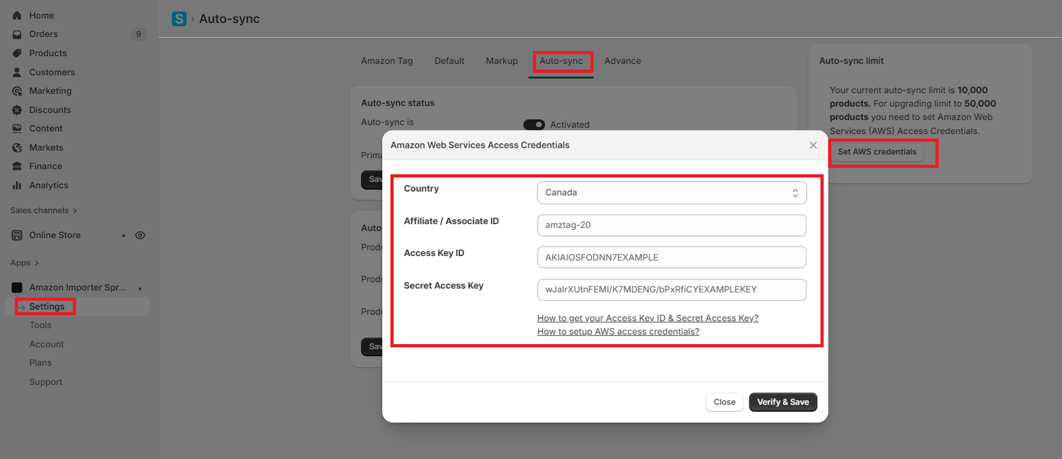Open Support in app submenu
This screenshot has width=1062, height=459.
click(x=46, y=382)
